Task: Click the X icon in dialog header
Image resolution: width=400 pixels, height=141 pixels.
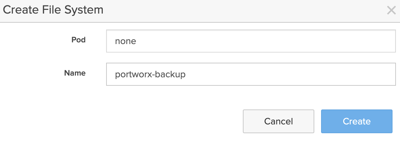Action: click(x=391, y=11)
